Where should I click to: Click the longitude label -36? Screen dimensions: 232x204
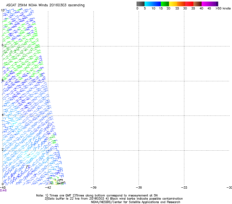coord(139,188)
